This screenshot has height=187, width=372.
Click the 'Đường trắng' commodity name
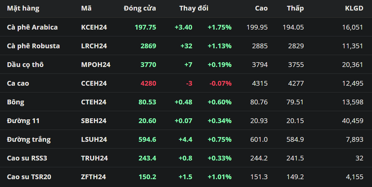coord(29,139)
